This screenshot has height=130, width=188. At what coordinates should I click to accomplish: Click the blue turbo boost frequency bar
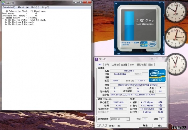(x=129, y=26)
